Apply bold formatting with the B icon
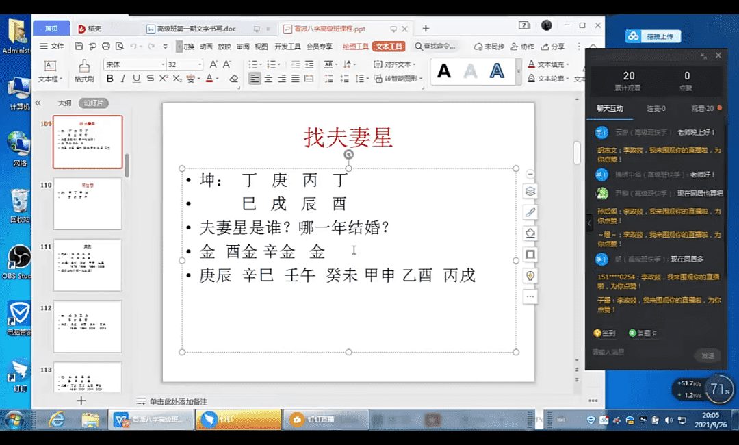 click(109, 79)
